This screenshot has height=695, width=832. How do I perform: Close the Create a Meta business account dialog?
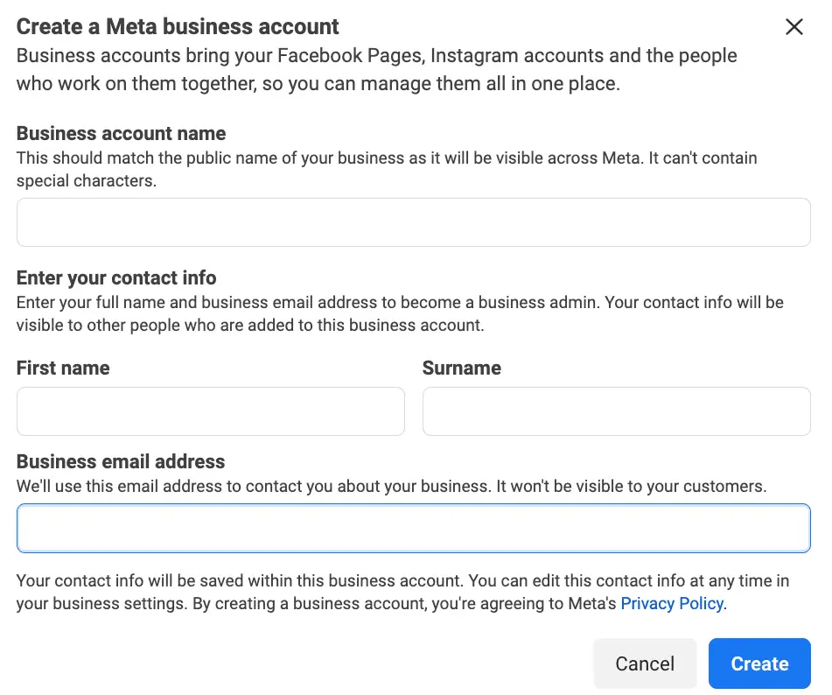pyautogui.click(x=794, y=27)
